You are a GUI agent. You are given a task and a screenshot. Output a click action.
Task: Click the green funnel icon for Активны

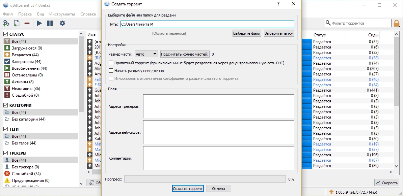click(x=7, y=81)
